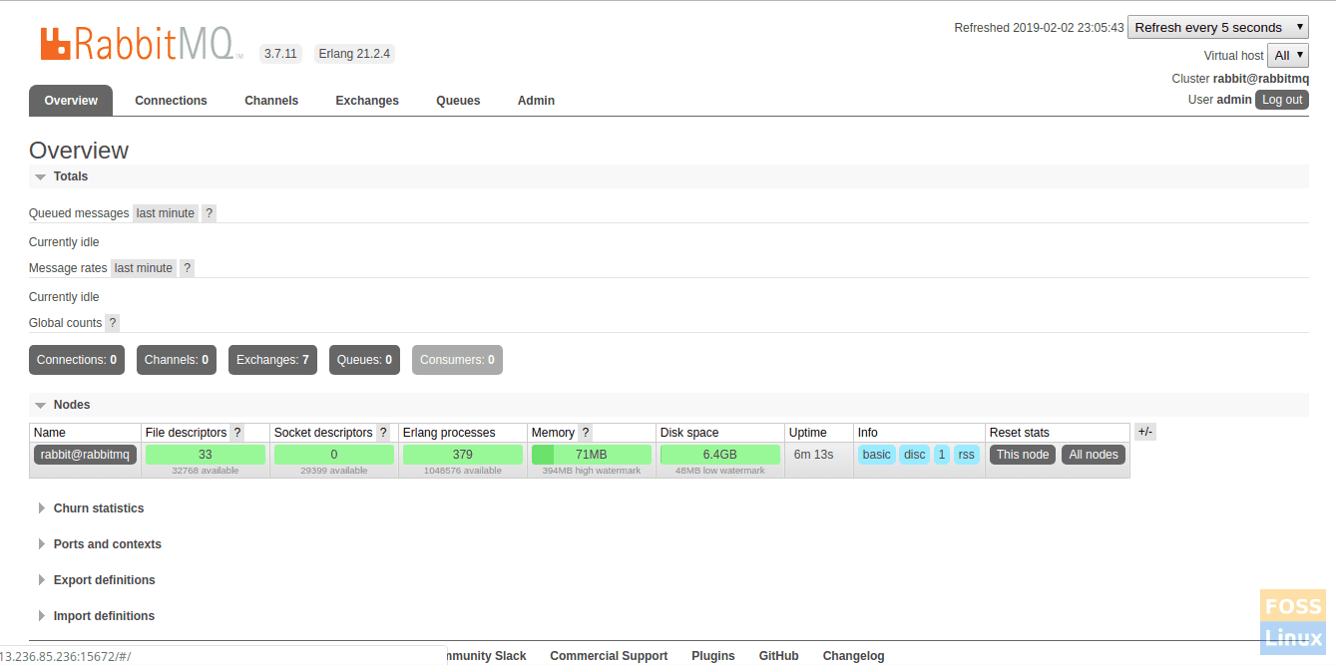Screen dimensions: 1336x665
Task: Click the basic info tag
Action: (877, 455)
